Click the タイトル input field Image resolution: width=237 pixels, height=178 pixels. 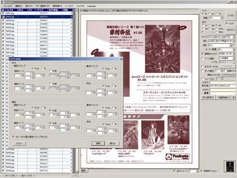[222, 86]
